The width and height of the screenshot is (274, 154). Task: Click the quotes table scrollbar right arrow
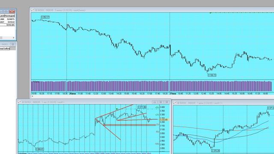pyautogui.click(x=13, y=38)
